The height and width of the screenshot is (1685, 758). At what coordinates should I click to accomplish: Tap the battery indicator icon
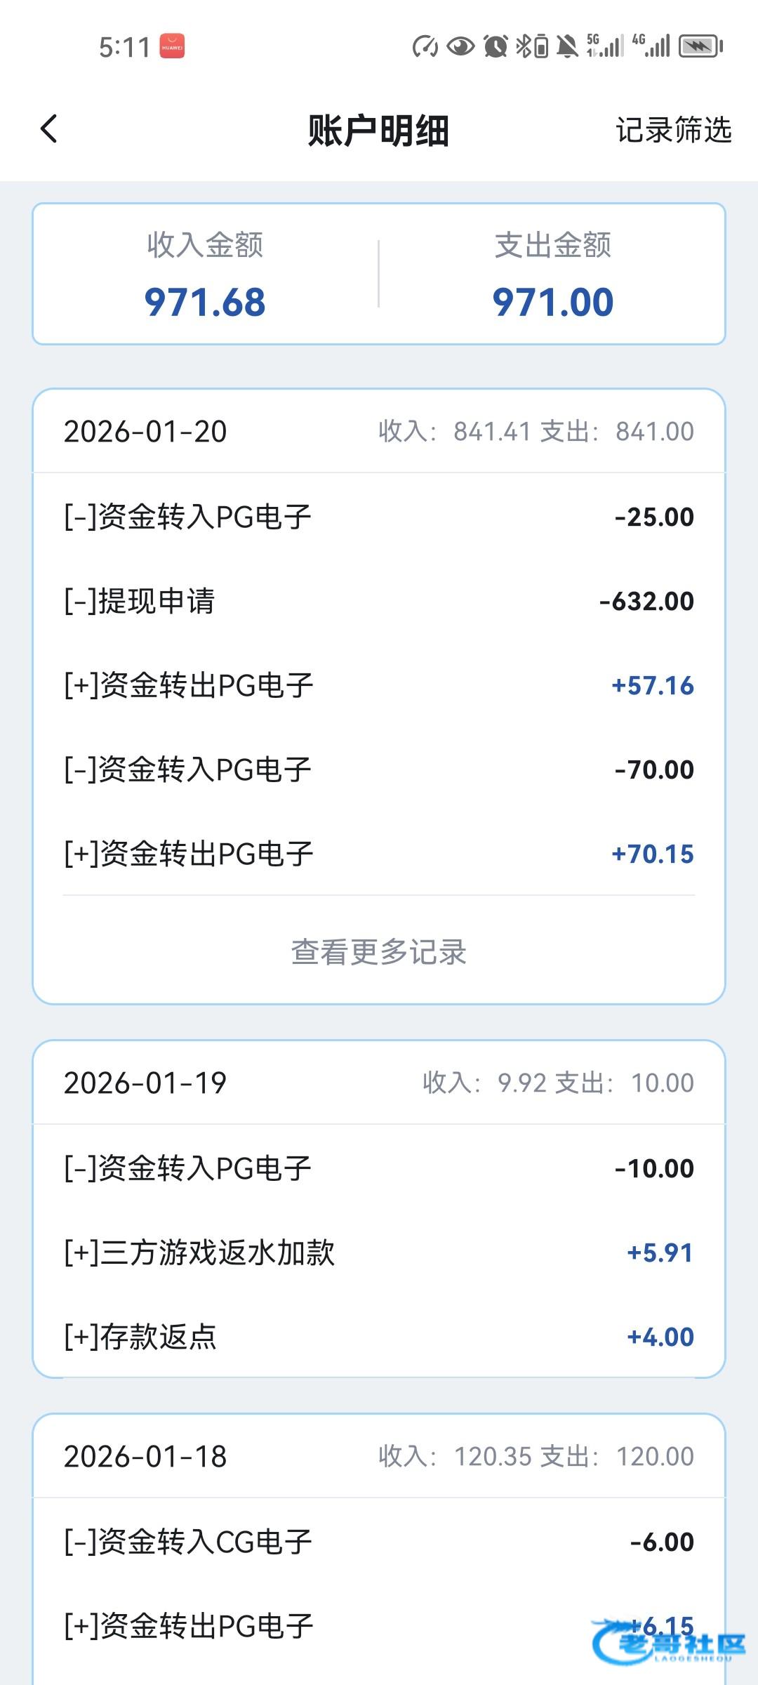pos(700,46)
